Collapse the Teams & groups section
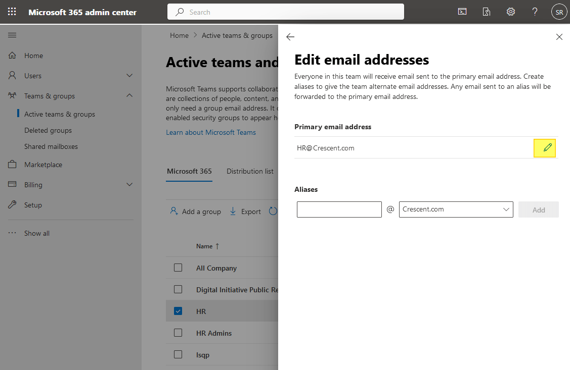570x370 pixels. click(129, 95)
